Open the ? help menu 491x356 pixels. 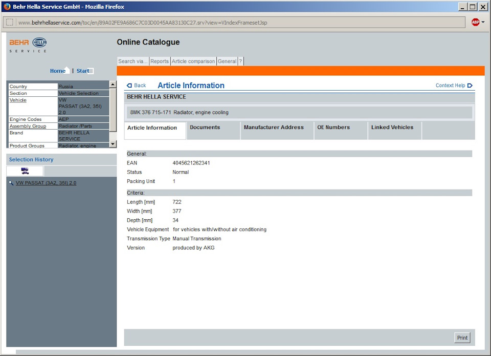(x=240, y=61)
